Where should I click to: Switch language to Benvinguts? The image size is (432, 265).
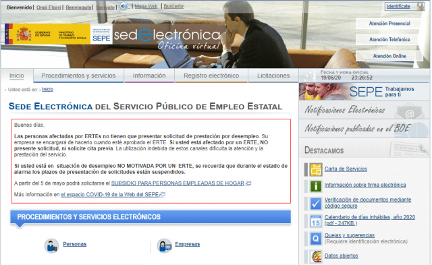tap(78, 7)
